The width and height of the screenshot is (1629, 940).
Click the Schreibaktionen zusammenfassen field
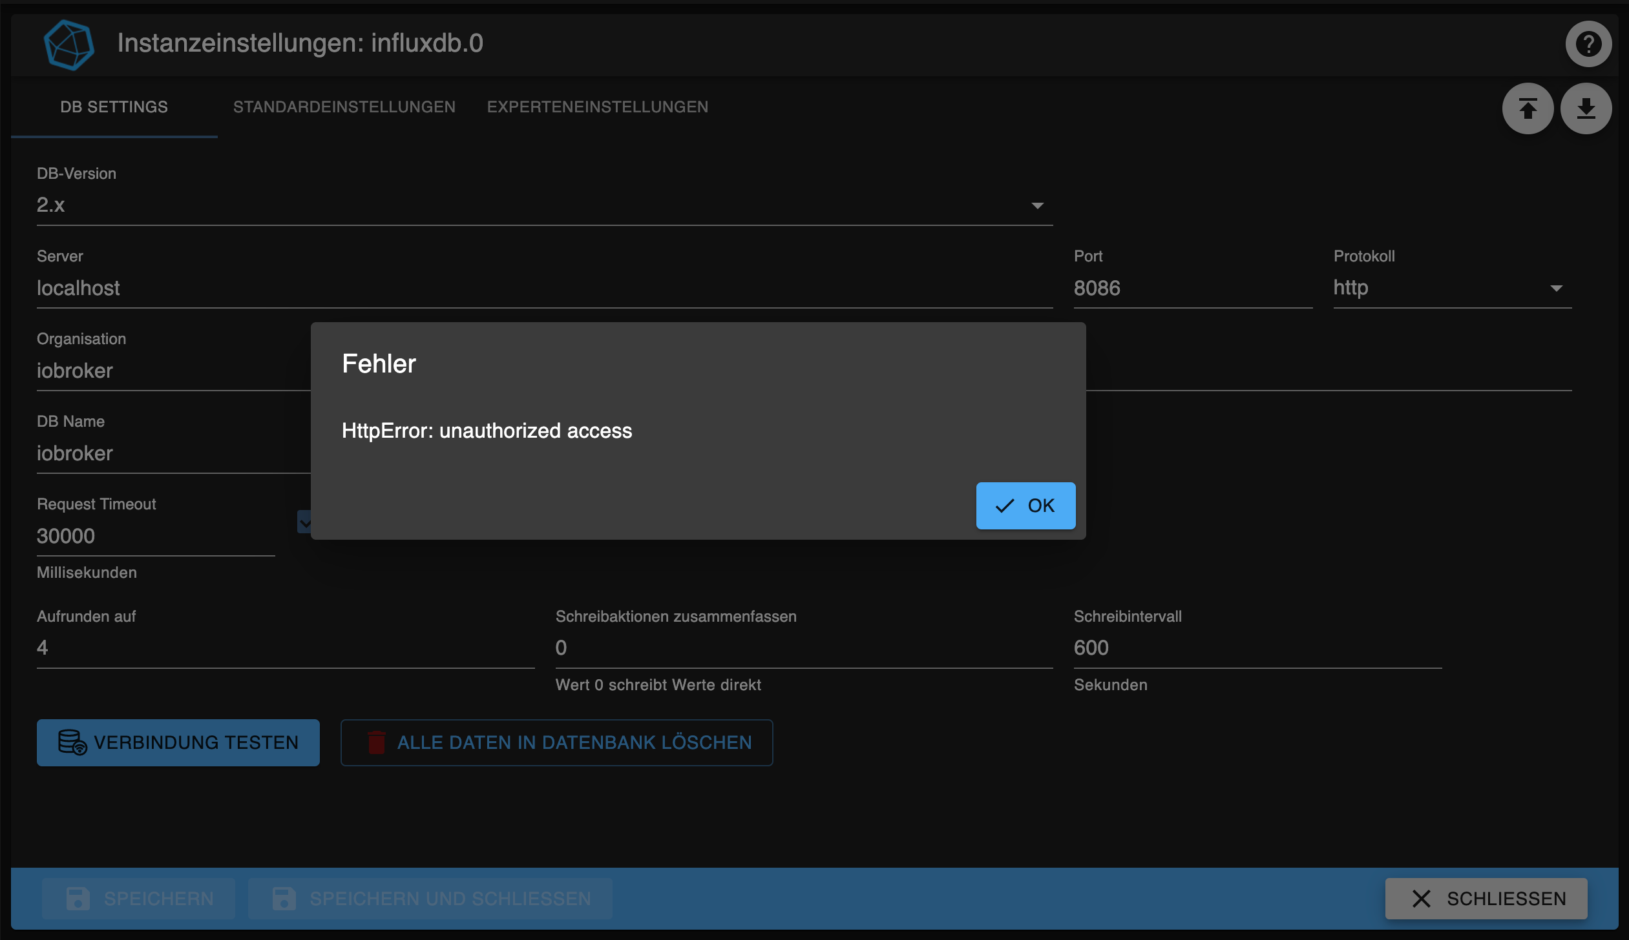point(804,648)
